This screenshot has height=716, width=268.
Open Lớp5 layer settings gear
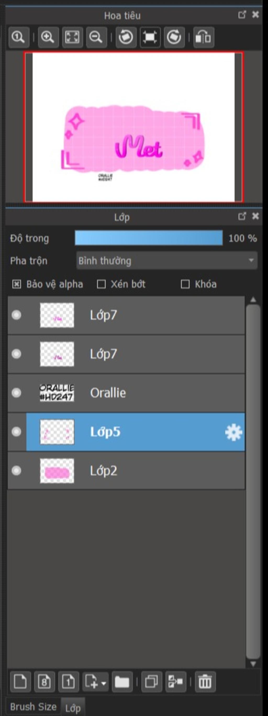pyautogui.click(x=233, y=432)
